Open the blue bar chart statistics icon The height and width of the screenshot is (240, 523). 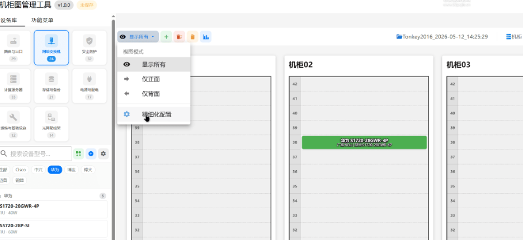pos(206,37)
